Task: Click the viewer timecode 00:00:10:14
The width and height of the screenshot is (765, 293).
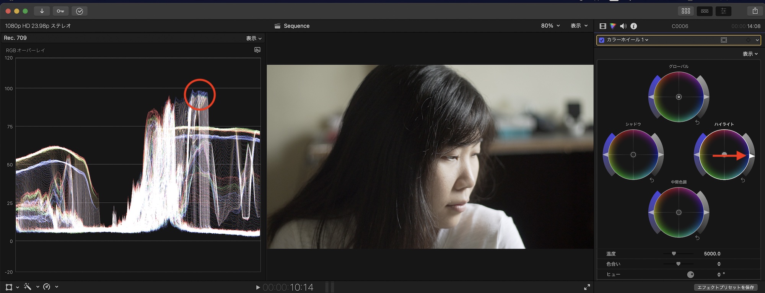Action: click(x=288, y=287)
